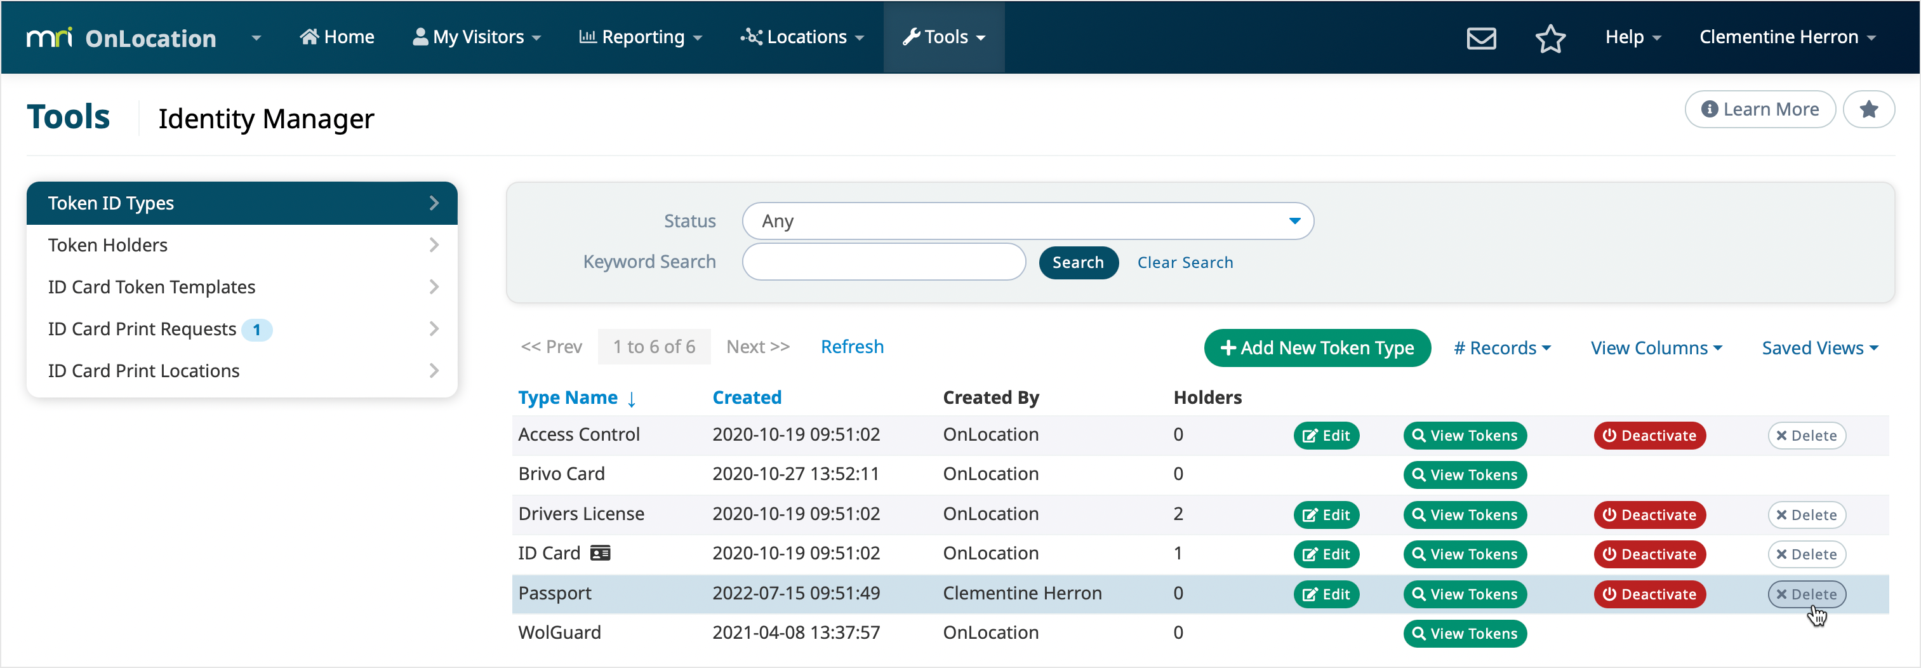The width and height of the screenshot is (1921, 668).
Task: Click the Brivo Card type name cell
Action: (x=561, y=474)
